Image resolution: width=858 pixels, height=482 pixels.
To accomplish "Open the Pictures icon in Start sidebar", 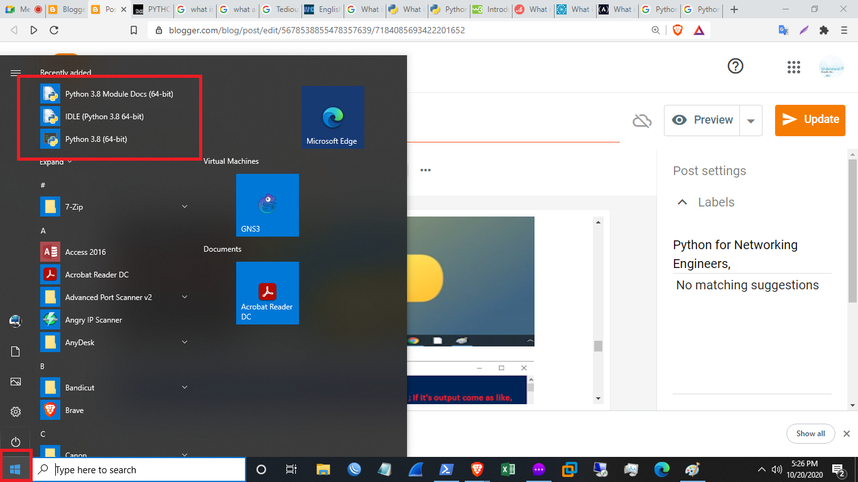I will 16,382.
